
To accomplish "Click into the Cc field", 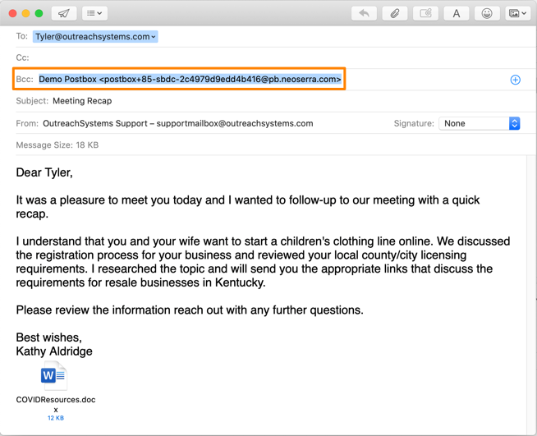I will pos(246,57).
